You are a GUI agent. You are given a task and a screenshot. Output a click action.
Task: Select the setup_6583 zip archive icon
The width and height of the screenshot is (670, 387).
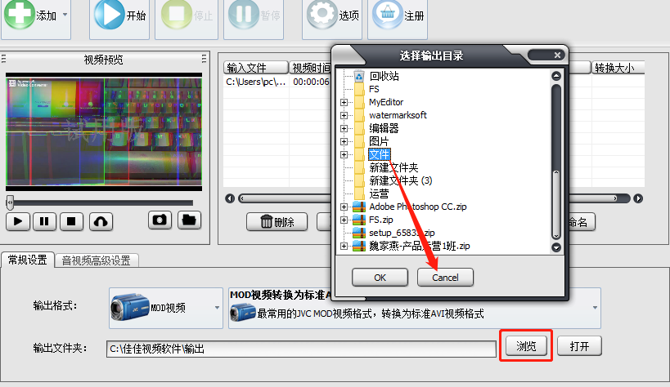(359, 233)
